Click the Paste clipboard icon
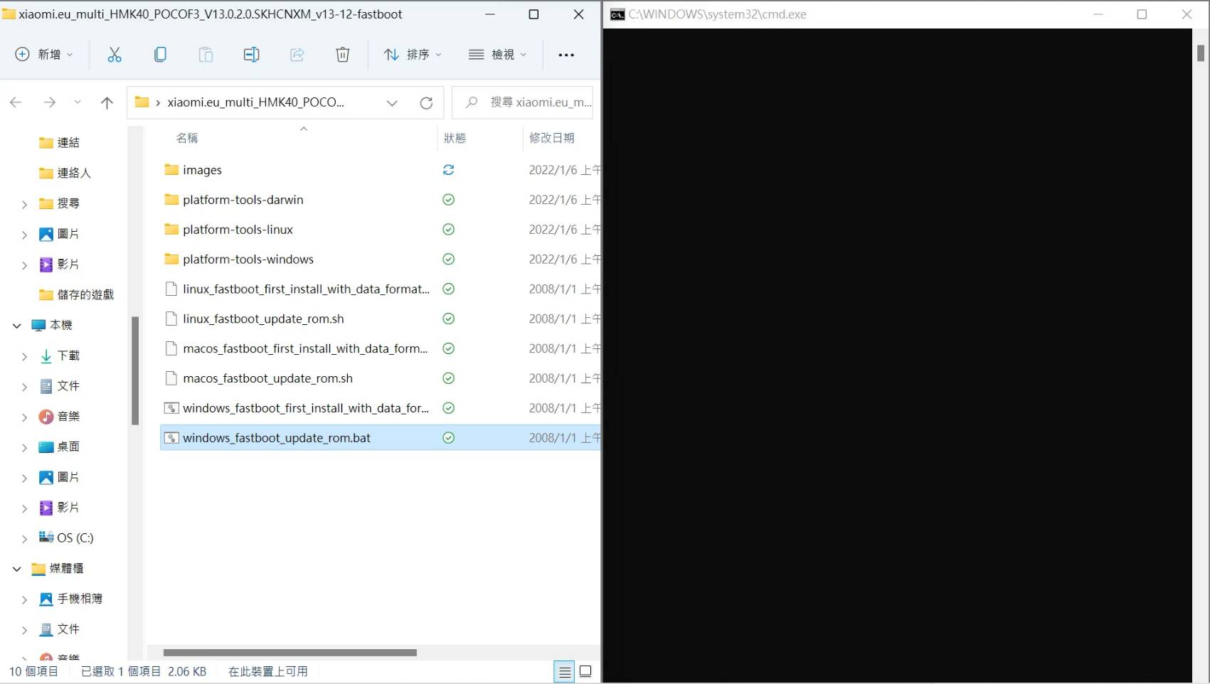Image resolution: width=1210 pixels, height=684 pixels. click(x=206, y=55)
